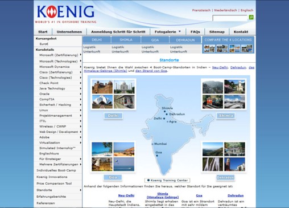This screenshot has width=289, height=208.
Task: Switch language to Niederländisch
Action: click(x=225, y=10)
